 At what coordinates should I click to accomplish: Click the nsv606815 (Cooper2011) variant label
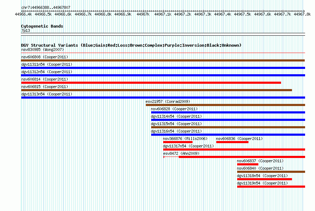[x=45, y=87]
